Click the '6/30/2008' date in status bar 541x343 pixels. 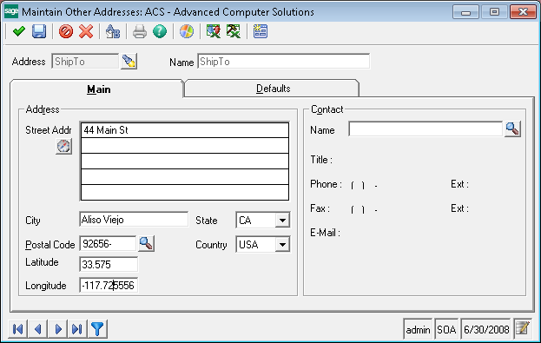point(486,330)
